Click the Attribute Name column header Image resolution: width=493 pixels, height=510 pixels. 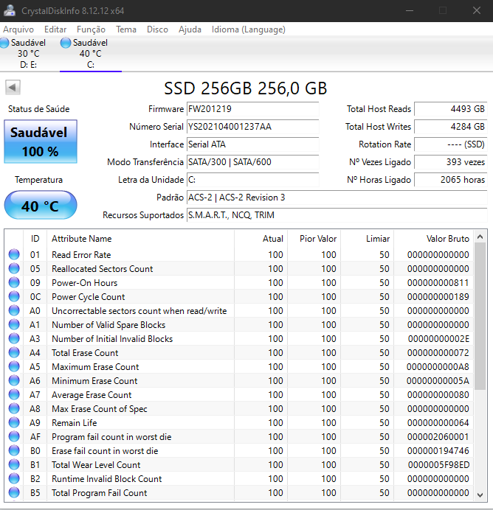tap(140, 238)
